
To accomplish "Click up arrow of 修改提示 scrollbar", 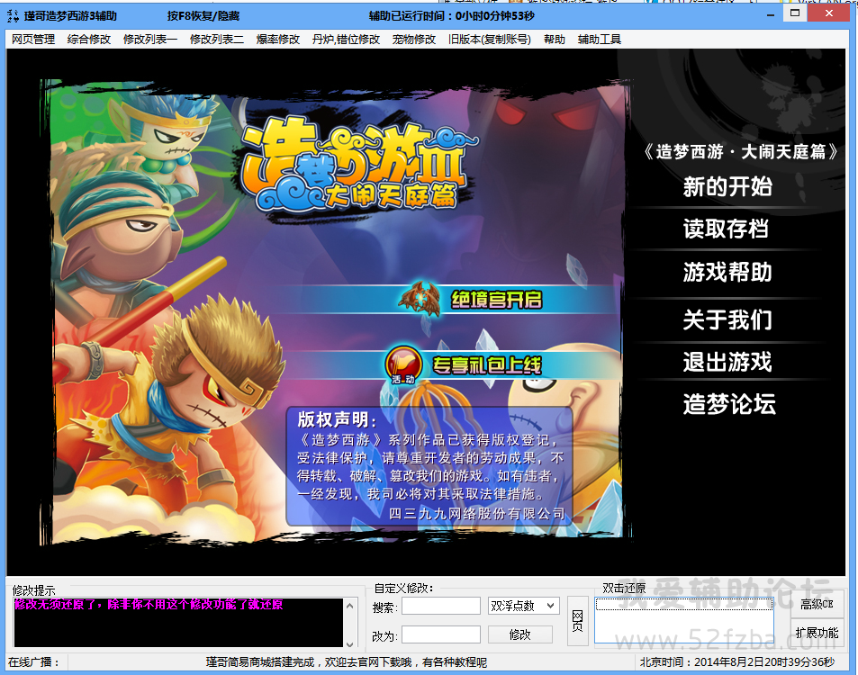I will click(349, 606).
